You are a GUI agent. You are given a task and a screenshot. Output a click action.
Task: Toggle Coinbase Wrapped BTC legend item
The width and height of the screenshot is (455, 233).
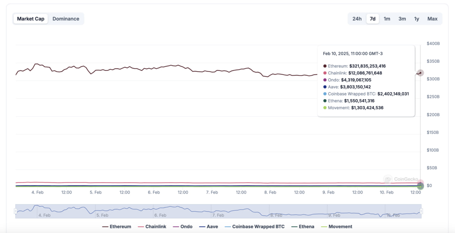[255, 227]
